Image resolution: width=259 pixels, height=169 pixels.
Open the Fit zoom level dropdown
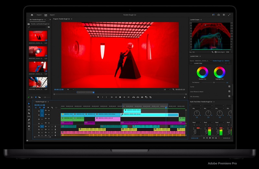coord(70,90)
